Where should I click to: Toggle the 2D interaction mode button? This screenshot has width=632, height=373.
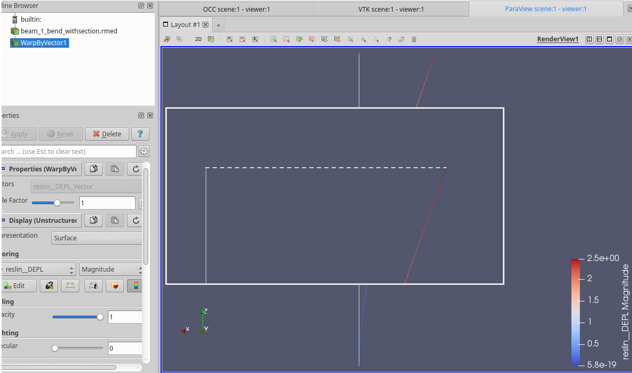[x=198, y=39]
